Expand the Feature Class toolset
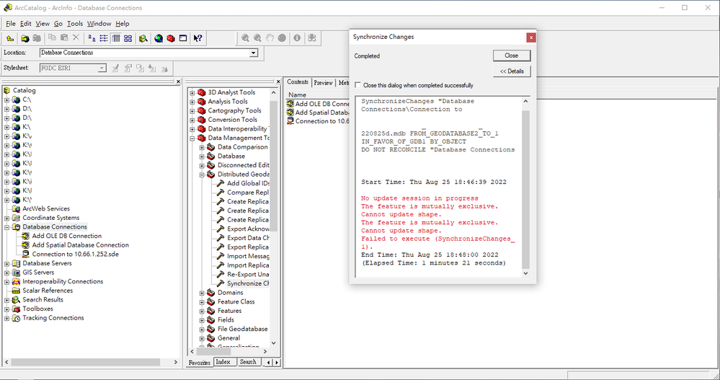 (x=202, y=302)
